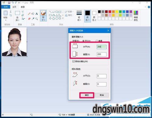Screen dimensions: 152x118
Task: Click the Cut scissors icon
Action: tap(11, 12)
